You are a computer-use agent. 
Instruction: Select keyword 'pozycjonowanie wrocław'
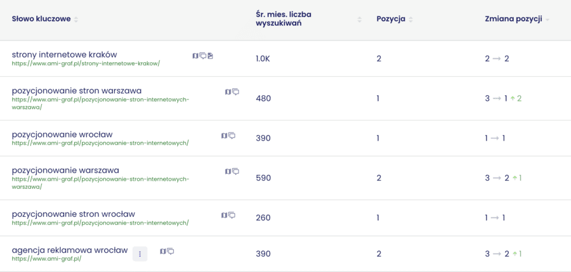click(x=62, y=134)
